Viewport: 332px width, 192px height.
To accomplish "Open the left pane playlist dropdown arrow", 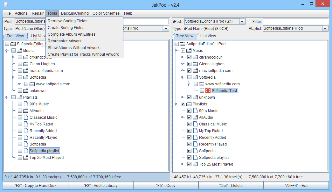I will point(166,28).
